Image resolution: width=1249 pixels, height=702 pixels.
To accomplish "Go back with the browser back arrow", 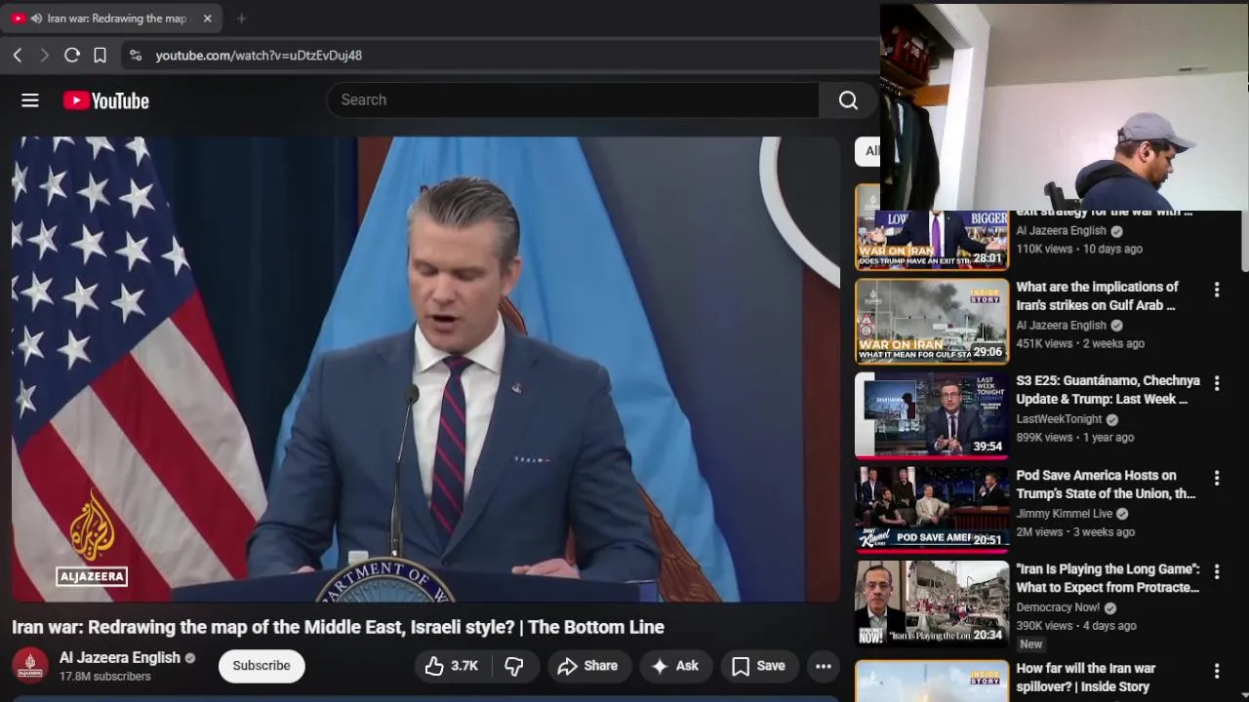I will click(x=18, y=56).
